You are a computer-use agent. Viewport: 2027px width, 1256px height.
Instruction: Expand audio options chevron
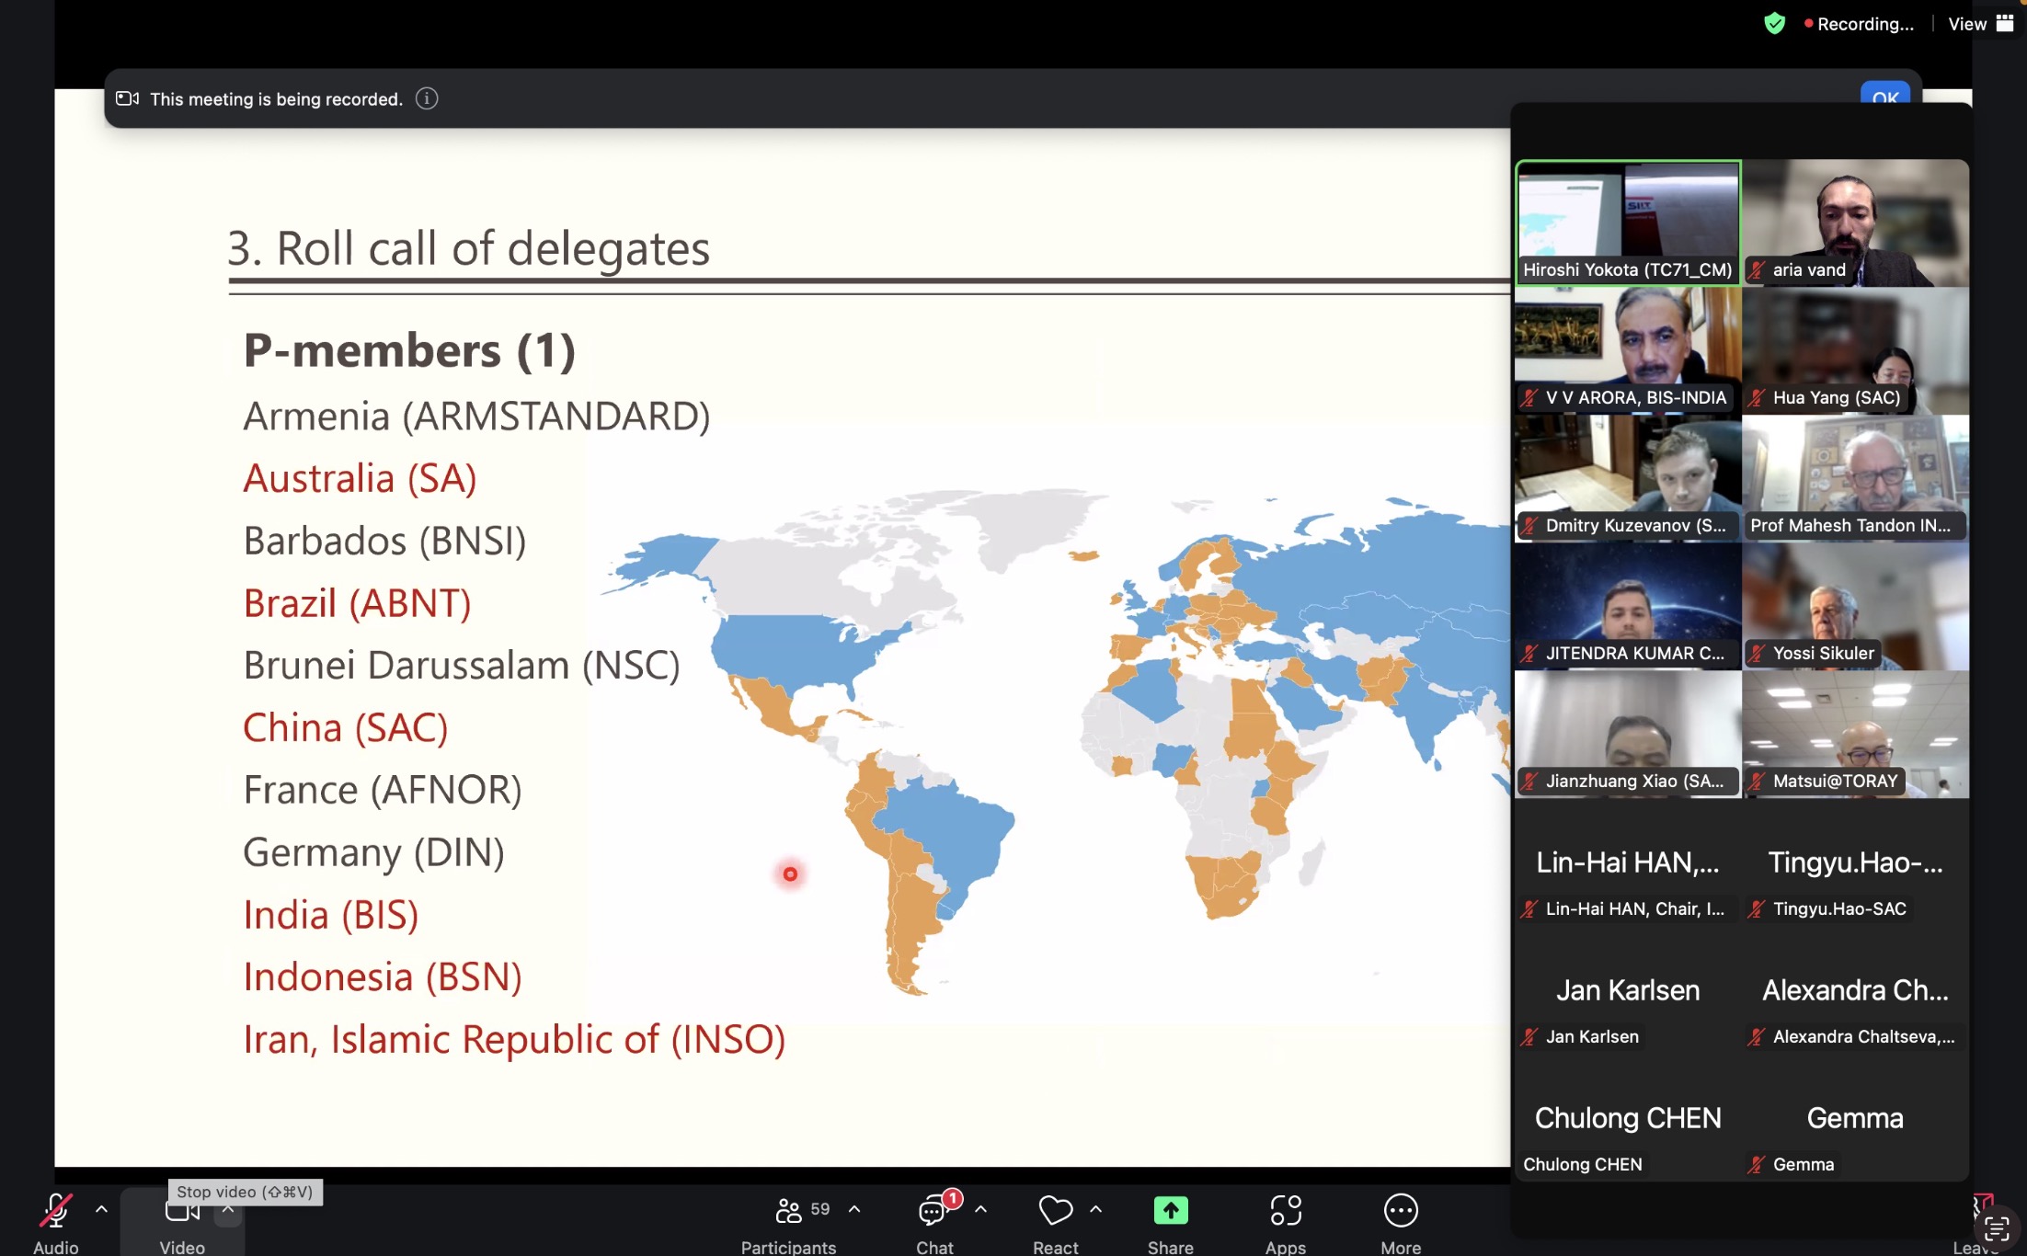point(101,1209)
